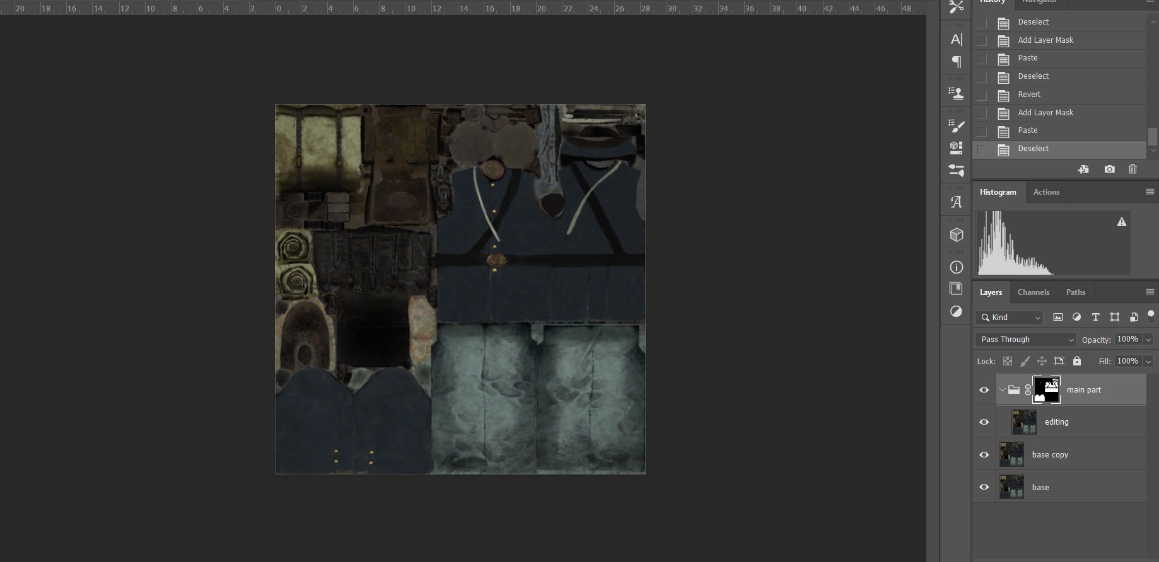1159x562 pixels.
Task: Switch to the Paths tab
Action: click(x=1076, y=292)
